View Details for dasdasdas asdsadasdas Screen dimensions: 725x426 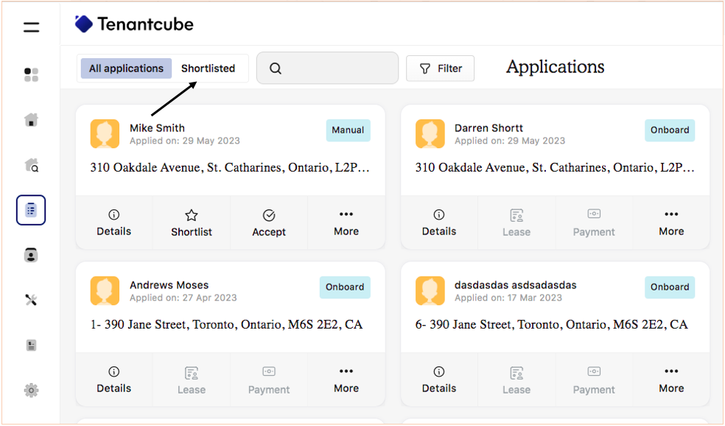pyautogui.click(x=439, y=380)
